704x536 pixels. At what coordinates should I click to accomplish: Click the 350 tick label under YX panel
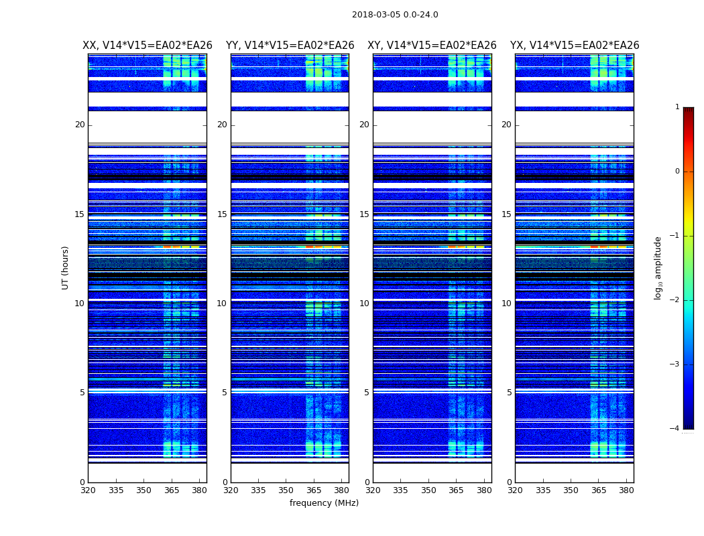click(571, 490)
